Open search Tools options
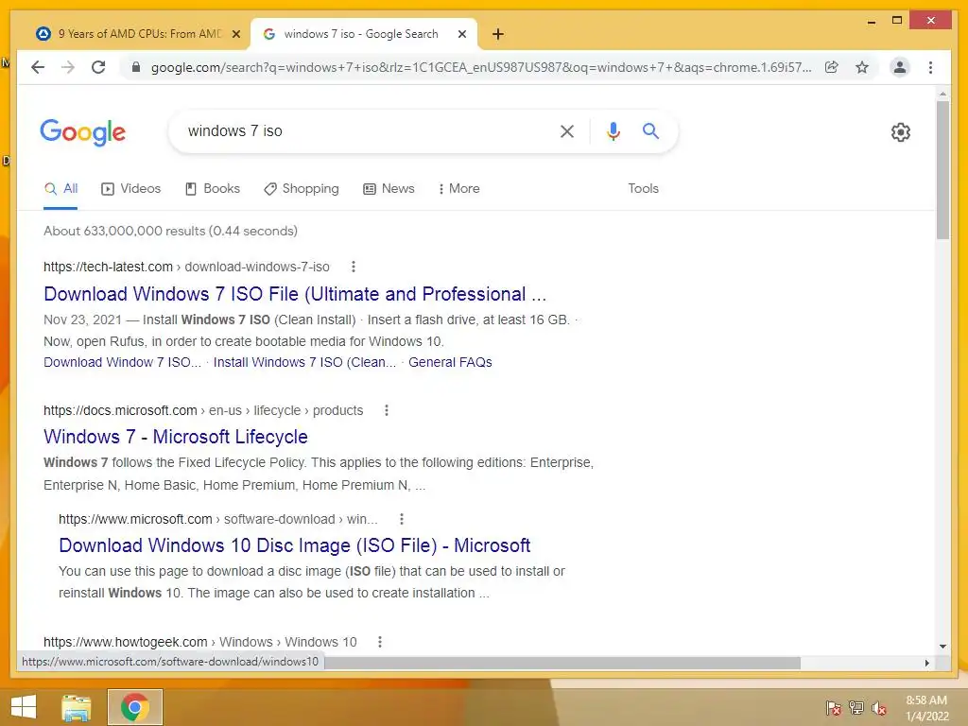The width and height of the screenshot is (968, 726). [x=643, y=189]
